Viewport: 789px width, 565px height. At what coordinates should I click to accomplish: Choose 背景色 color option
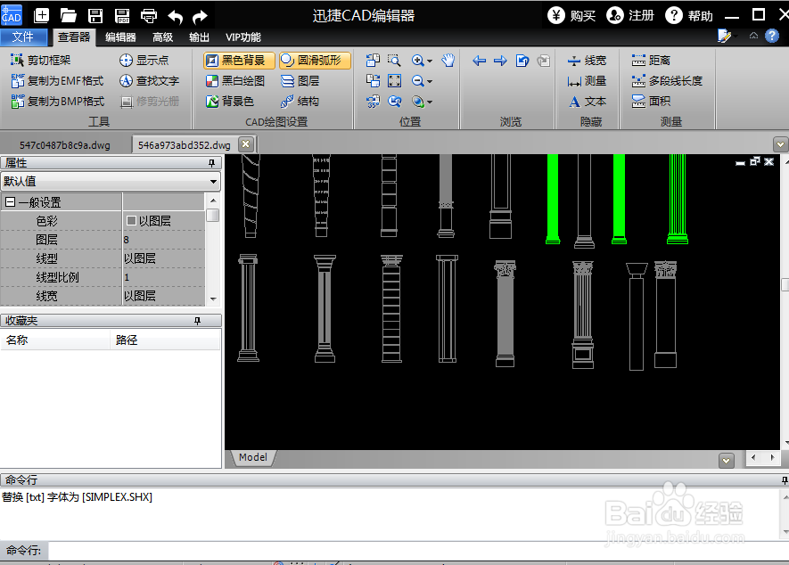point(229,101)
